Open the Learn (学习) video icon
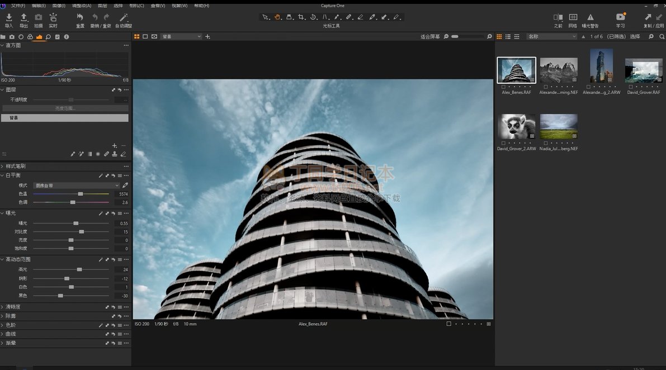This screenshot has width=666, height=370. pyautogui.click(x=620, y=18)
